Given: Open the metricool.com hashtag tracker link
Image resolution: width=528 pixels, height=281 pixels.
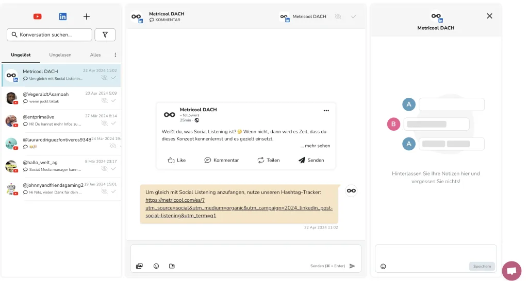Looking at the screenshot, I should click(239, 208).
